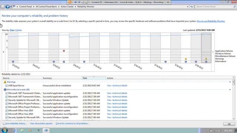Click information icon for 2/19/2012 column
237x133 pixels.
[186, 62]
